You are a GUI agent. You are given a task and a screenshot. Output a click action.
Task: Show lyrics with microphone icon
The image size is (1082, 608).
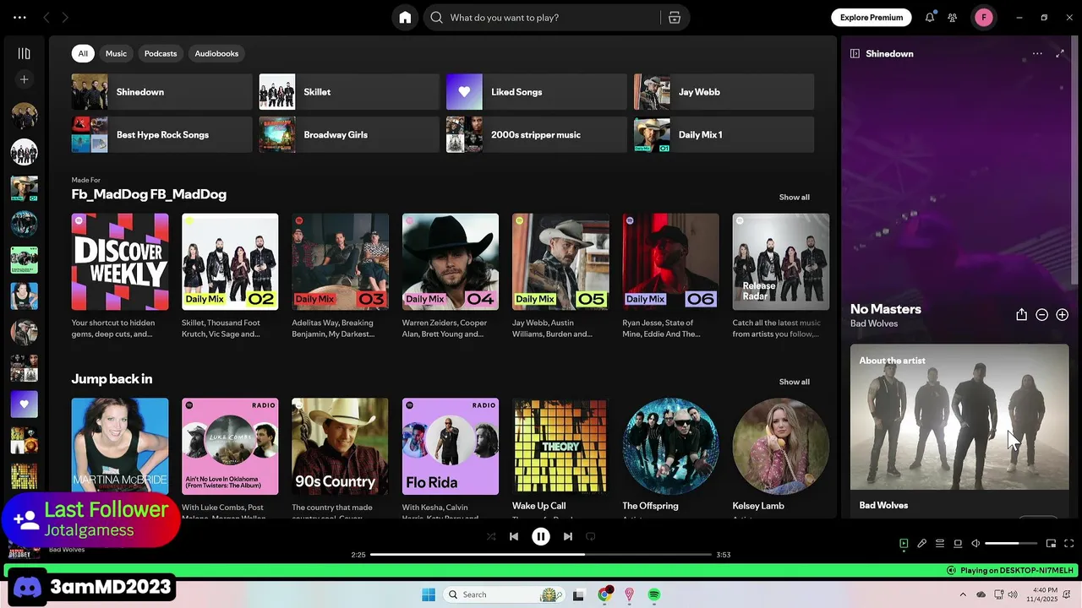coord(922,544)
